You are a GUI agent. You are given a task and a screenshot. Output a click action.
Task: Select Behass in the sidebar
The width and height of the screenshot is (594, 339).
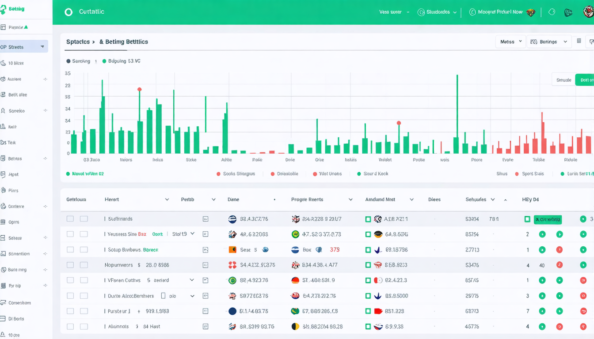[15, 158]
